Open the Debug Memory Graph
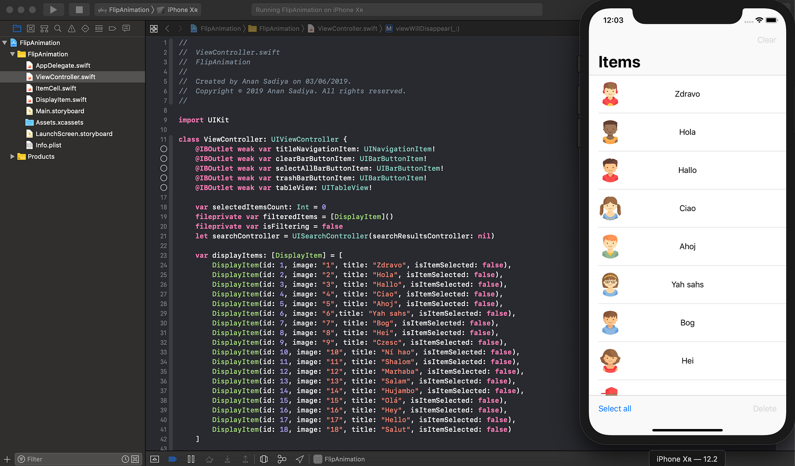The image size is (795, 466). [282, 459]
